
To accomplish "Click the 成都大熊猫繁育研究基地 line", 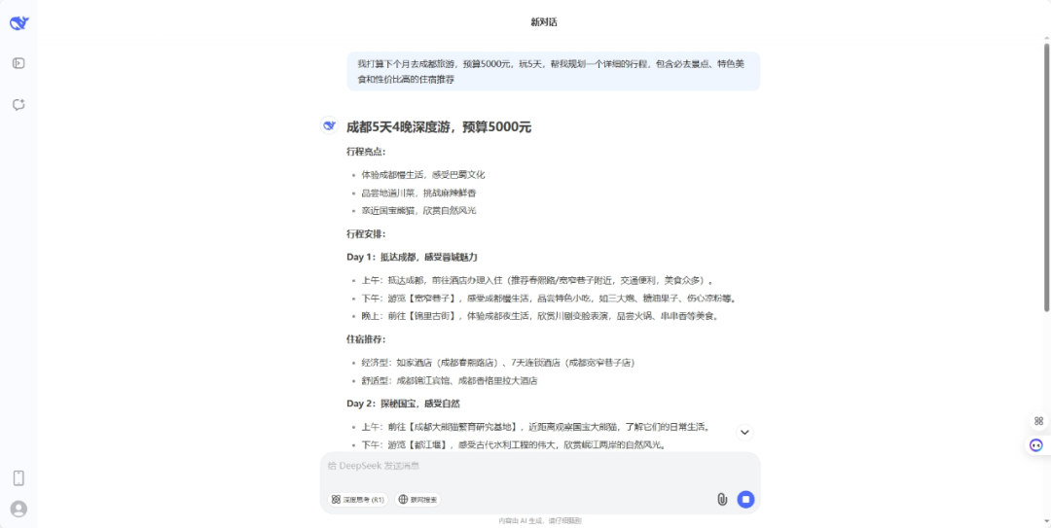I will coord(535,427).
